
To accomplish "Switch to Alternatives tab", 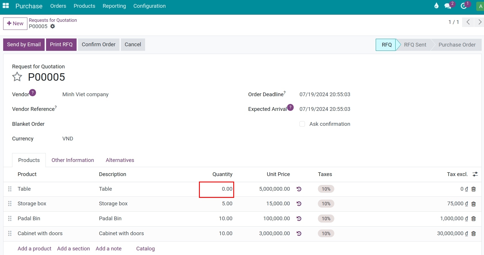I will pos(120,160).
